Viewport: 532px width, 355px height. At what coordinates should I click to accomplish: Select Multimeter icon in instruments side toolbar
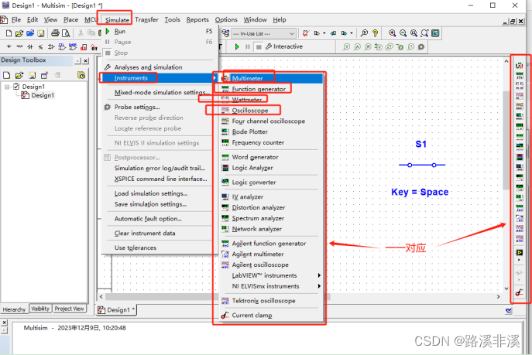pos(519,66)
